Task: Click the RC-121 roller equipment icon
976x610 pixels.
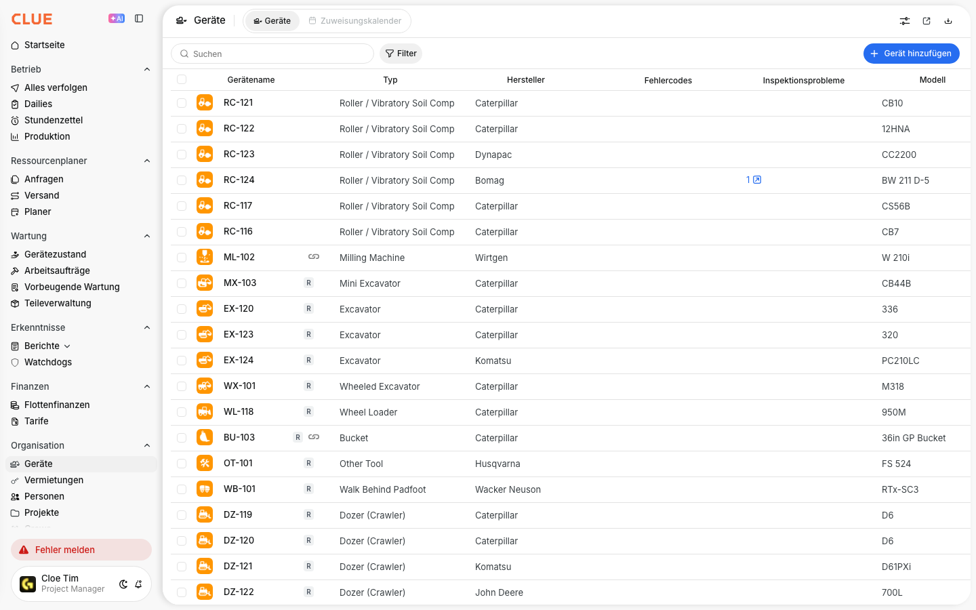Action: point(205,103)
